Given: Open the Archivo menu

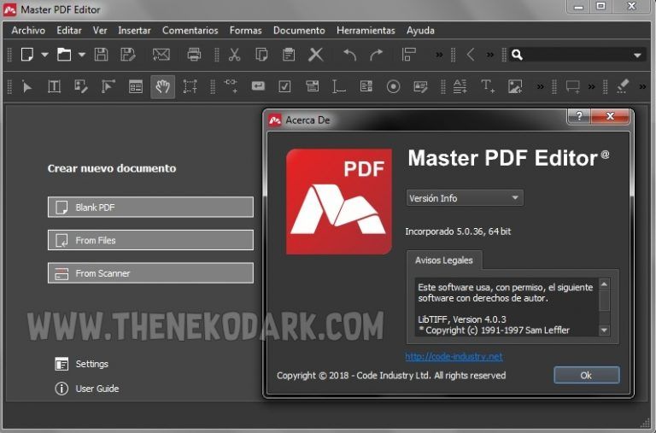Looking at the screenshot, I should point(28,30).
